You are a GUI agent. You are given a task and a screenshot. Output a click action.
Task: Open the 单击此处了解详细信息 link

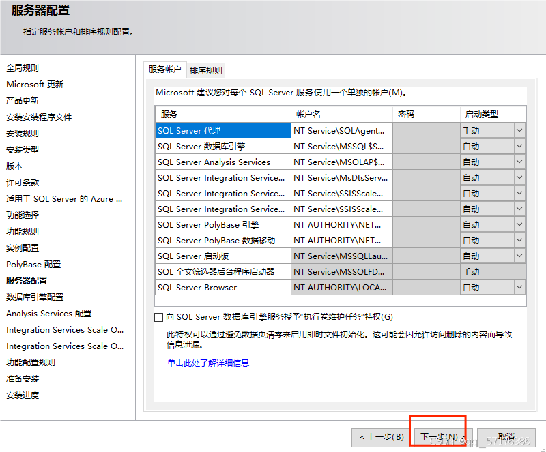208,363
